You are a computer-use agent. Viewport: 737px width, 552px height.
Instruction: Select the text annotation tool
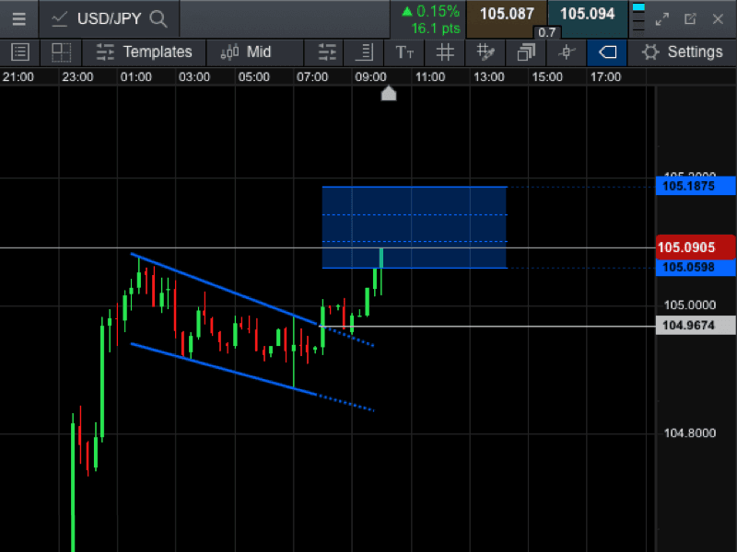coord(404,52)
